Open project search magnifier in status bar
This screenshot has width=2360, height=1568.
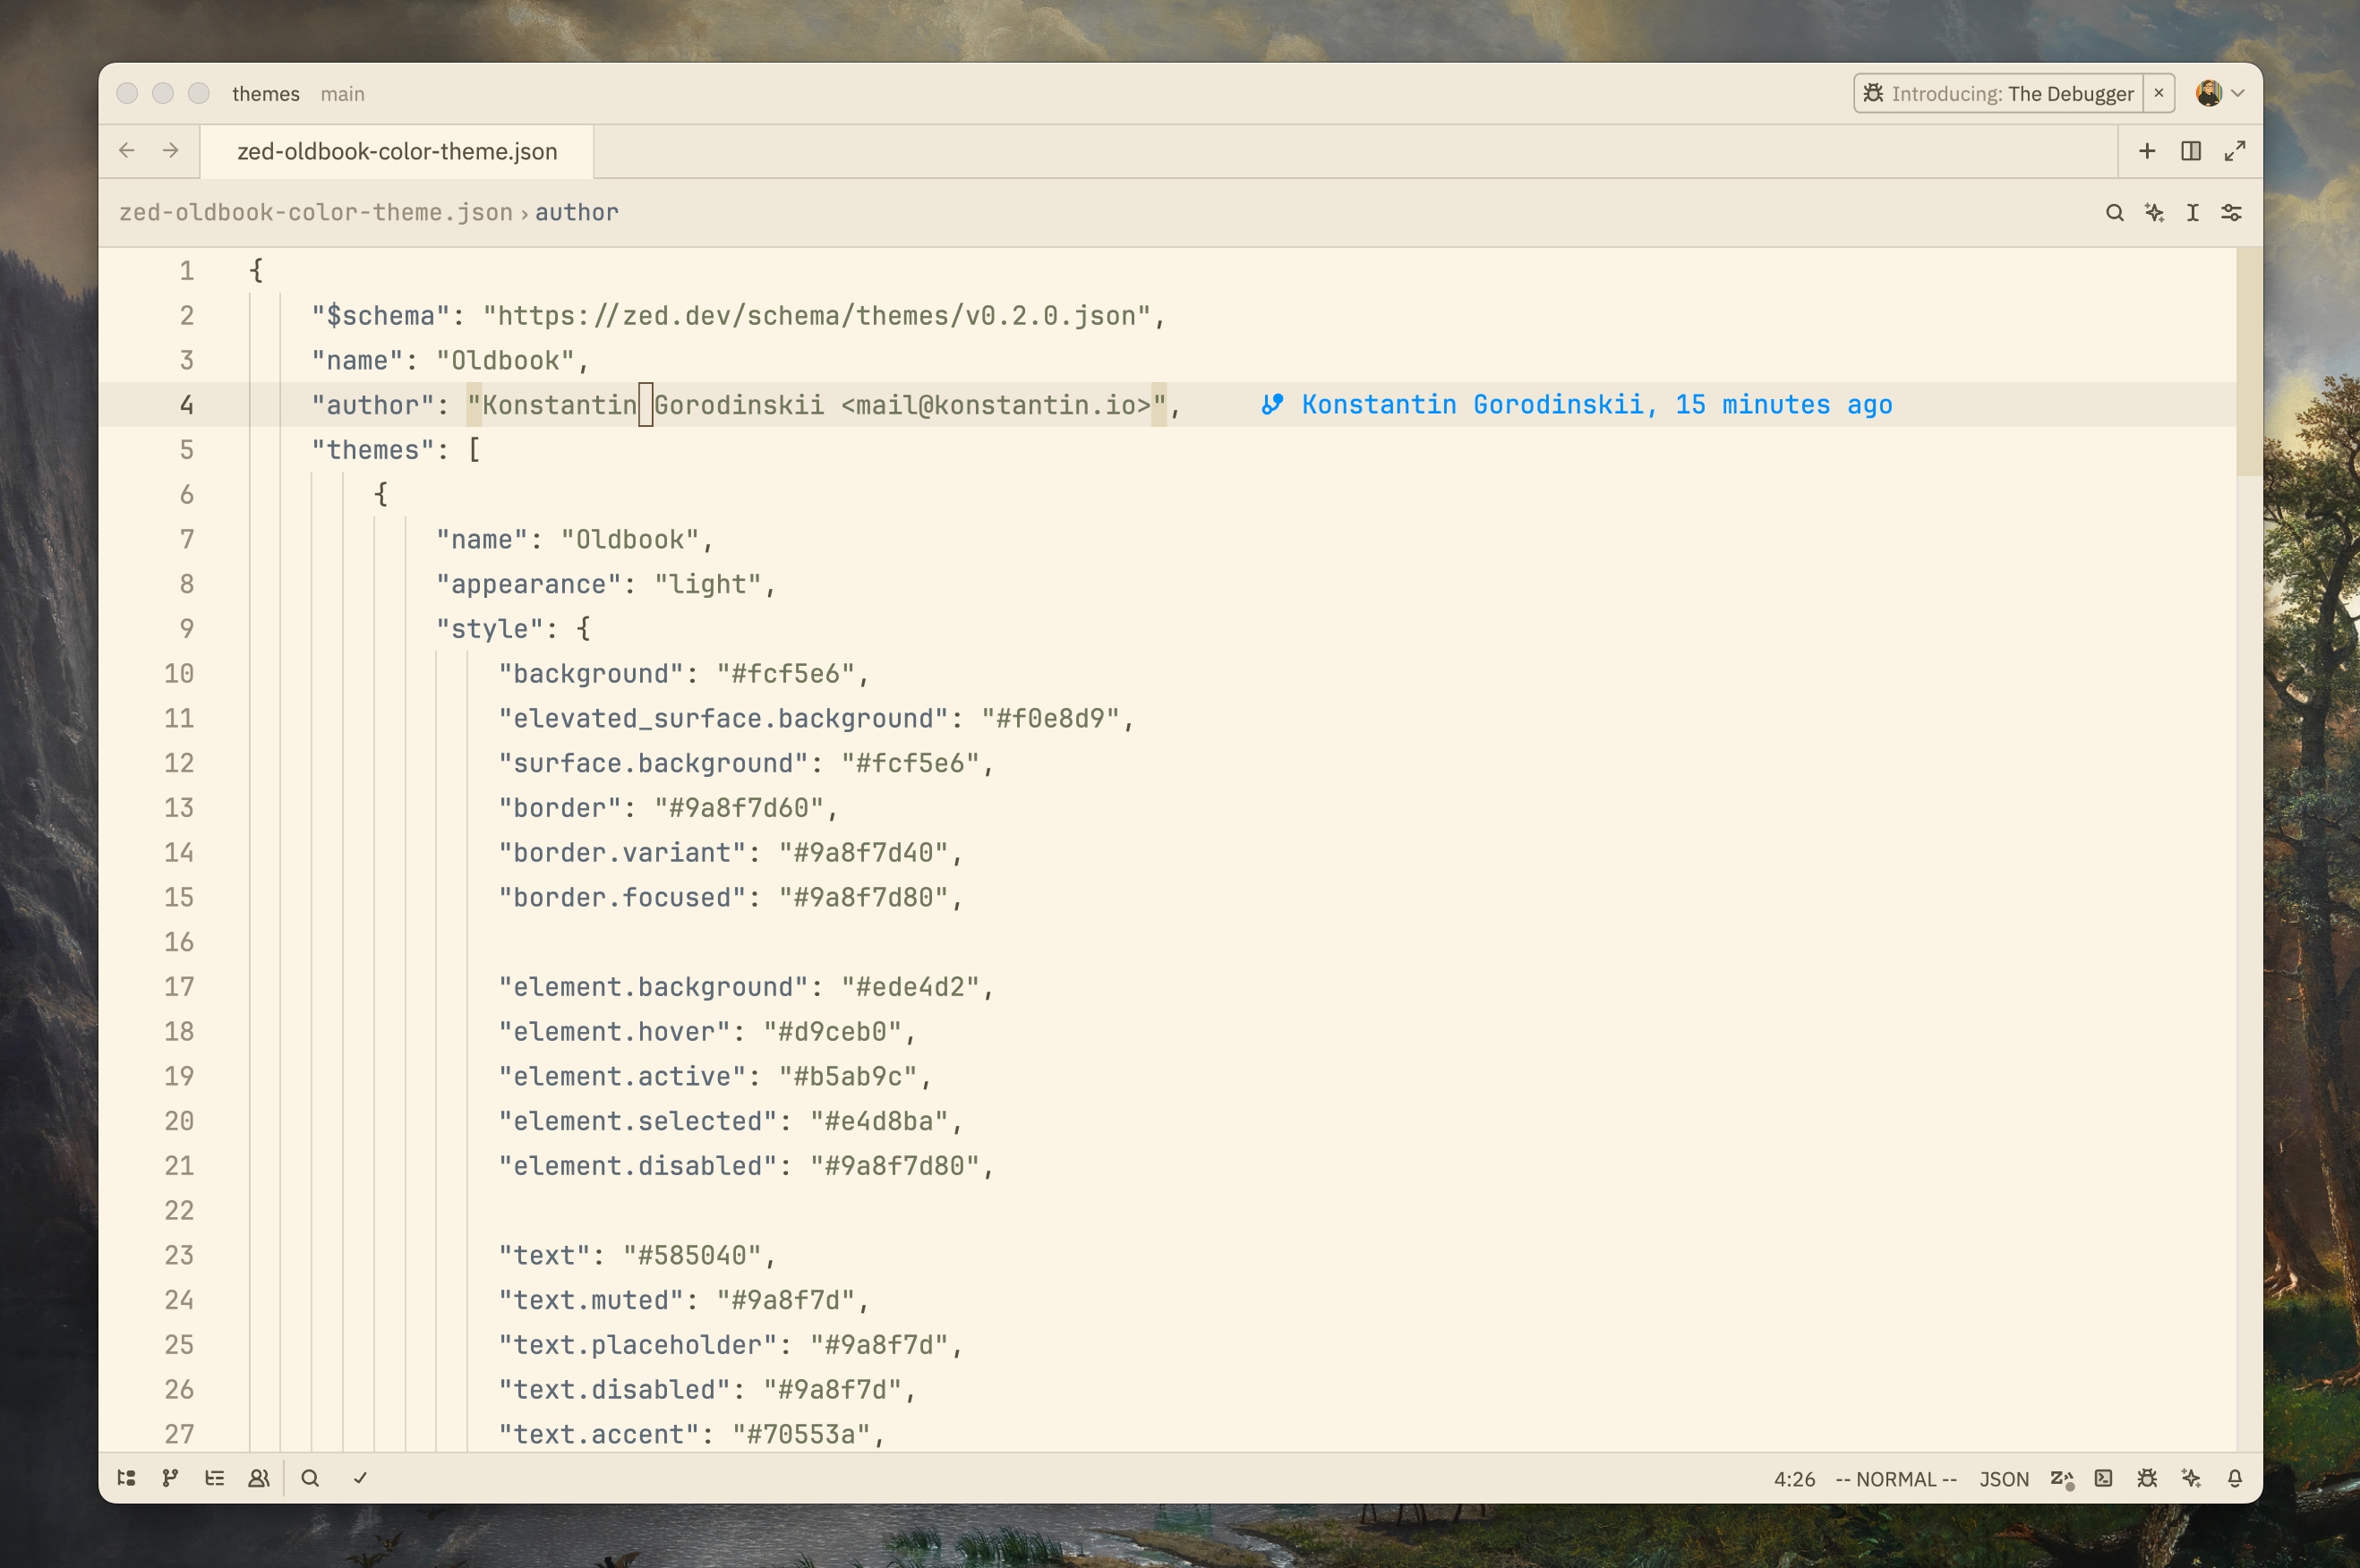(x=310, y=1478)
